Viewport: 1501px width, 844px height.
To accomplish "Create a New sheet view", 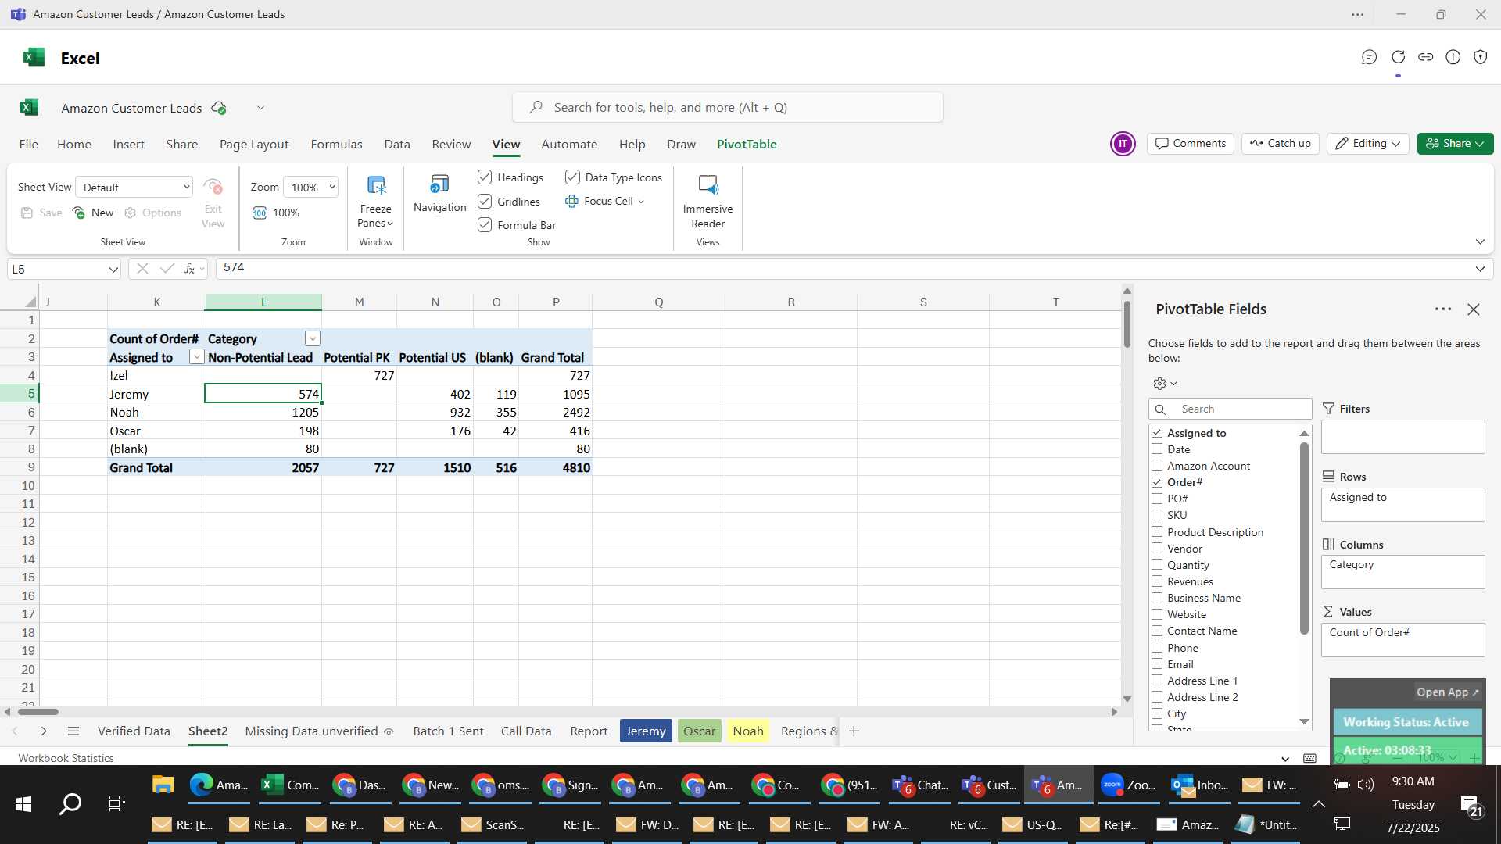I will [x=93, y=213].
